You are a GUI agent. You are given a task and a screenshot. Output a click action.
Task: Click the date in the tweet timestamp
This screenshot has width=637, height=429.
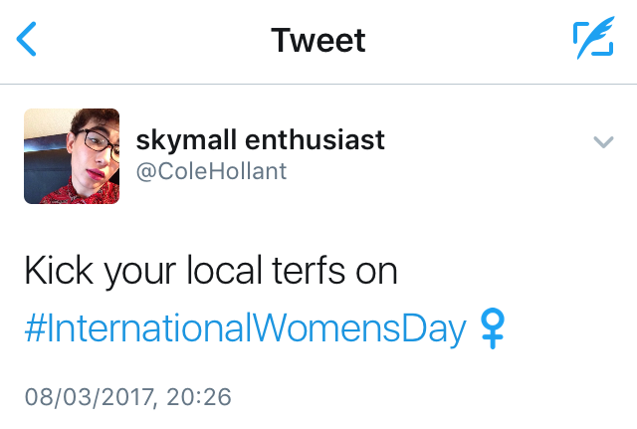[x=89, y=397]
